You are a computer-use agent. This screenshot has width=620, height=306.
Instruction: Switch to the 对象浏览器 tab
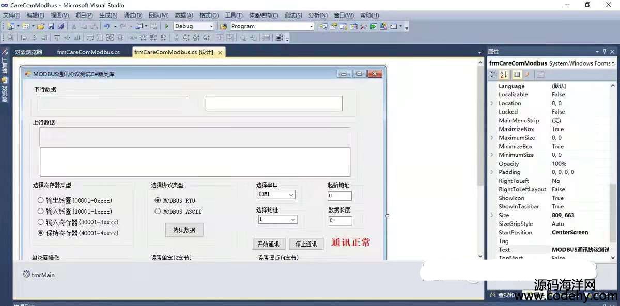[28, 52]
